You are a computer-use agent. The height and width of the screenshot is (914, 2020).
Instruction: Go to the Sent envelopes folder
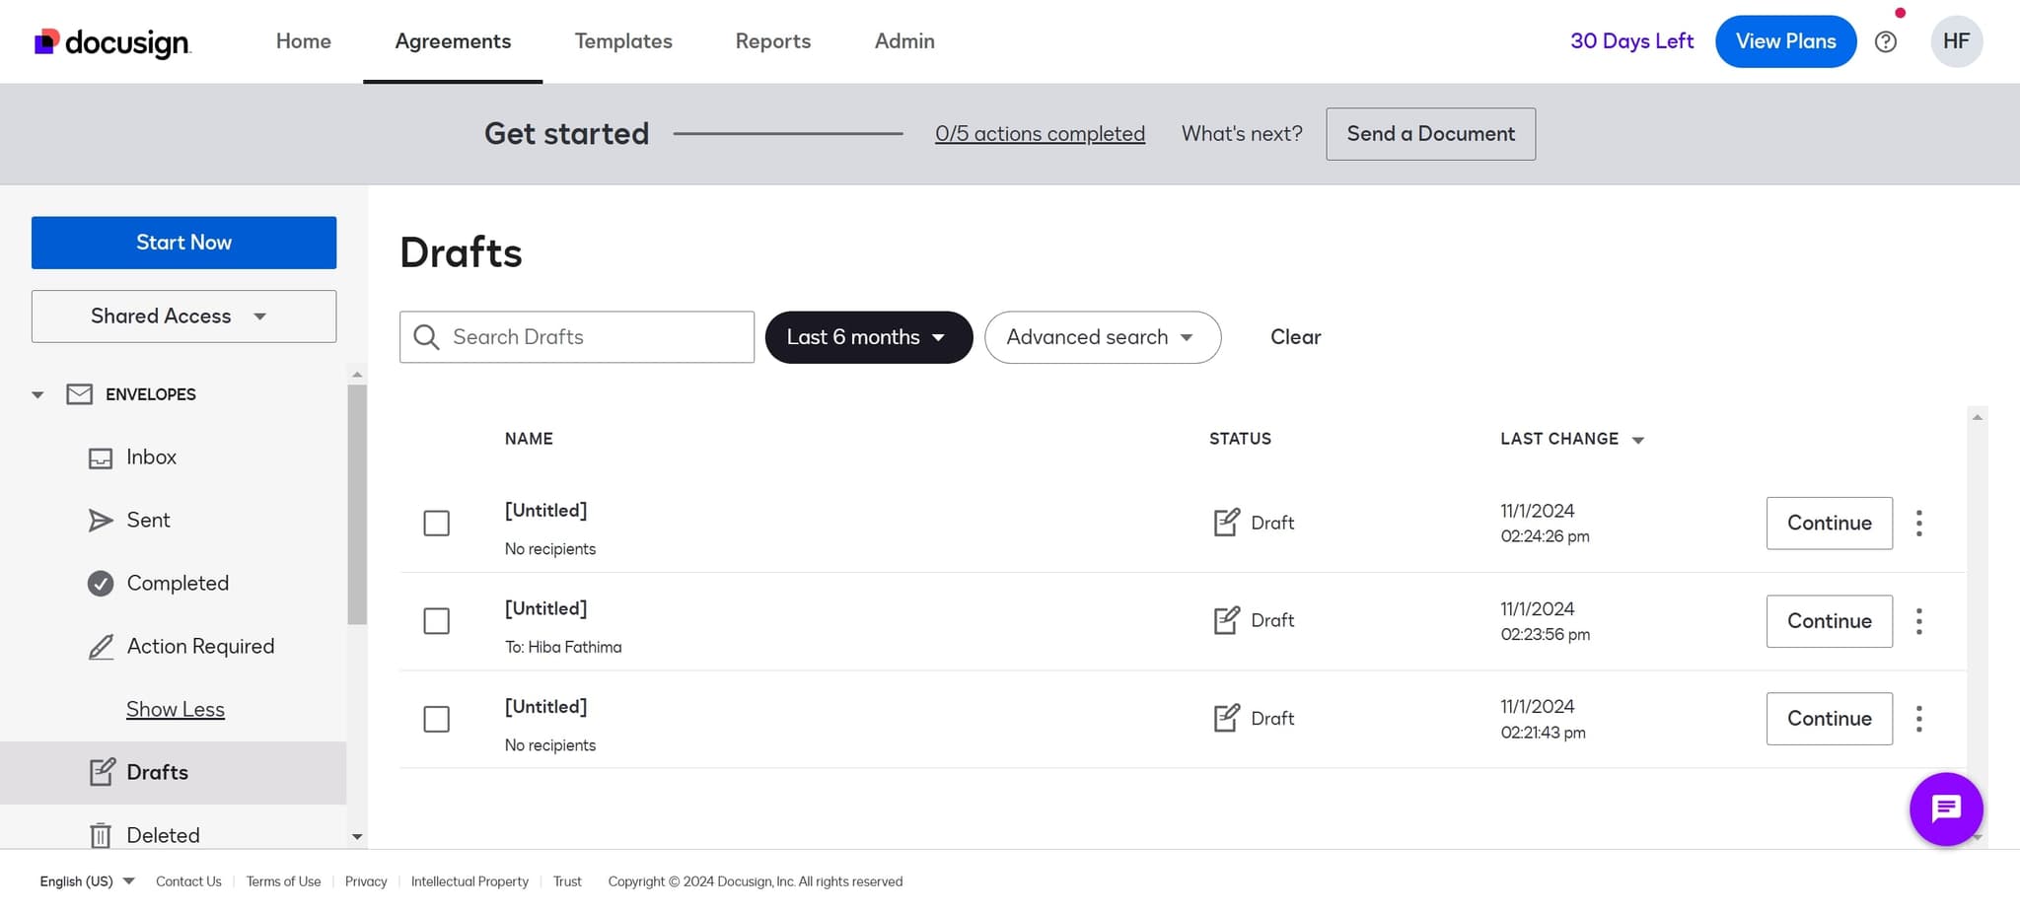(148, 521)
